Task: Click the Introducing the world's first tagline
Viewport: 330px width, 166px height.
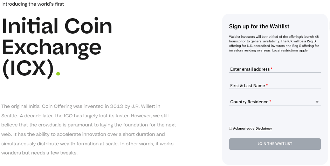Action: coord(33,4)
